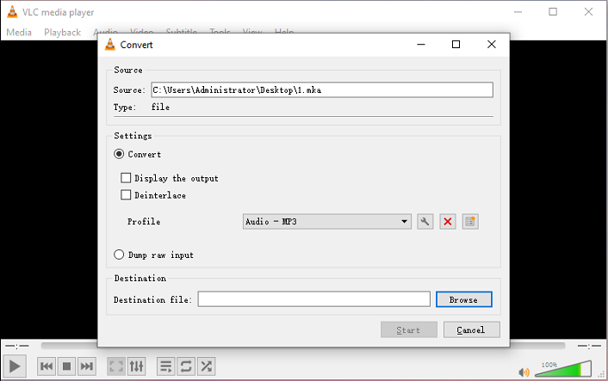Screen dimensions: 608x381
Task: Skip to previous media track
Action: pos(47,366)
